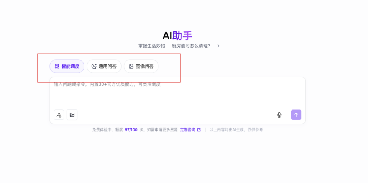Activate the microphone voice input
Screen dimensions: 368x183
pyautogui.click(x=279, y=115)
